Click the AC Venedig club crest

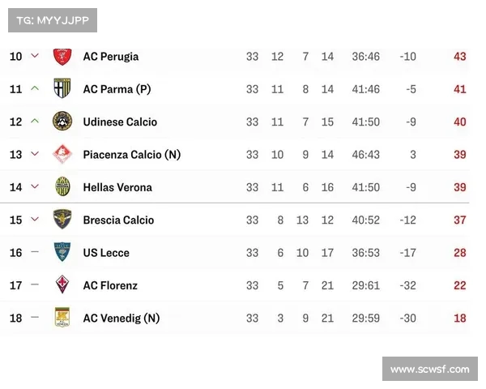tap(62, 318)
